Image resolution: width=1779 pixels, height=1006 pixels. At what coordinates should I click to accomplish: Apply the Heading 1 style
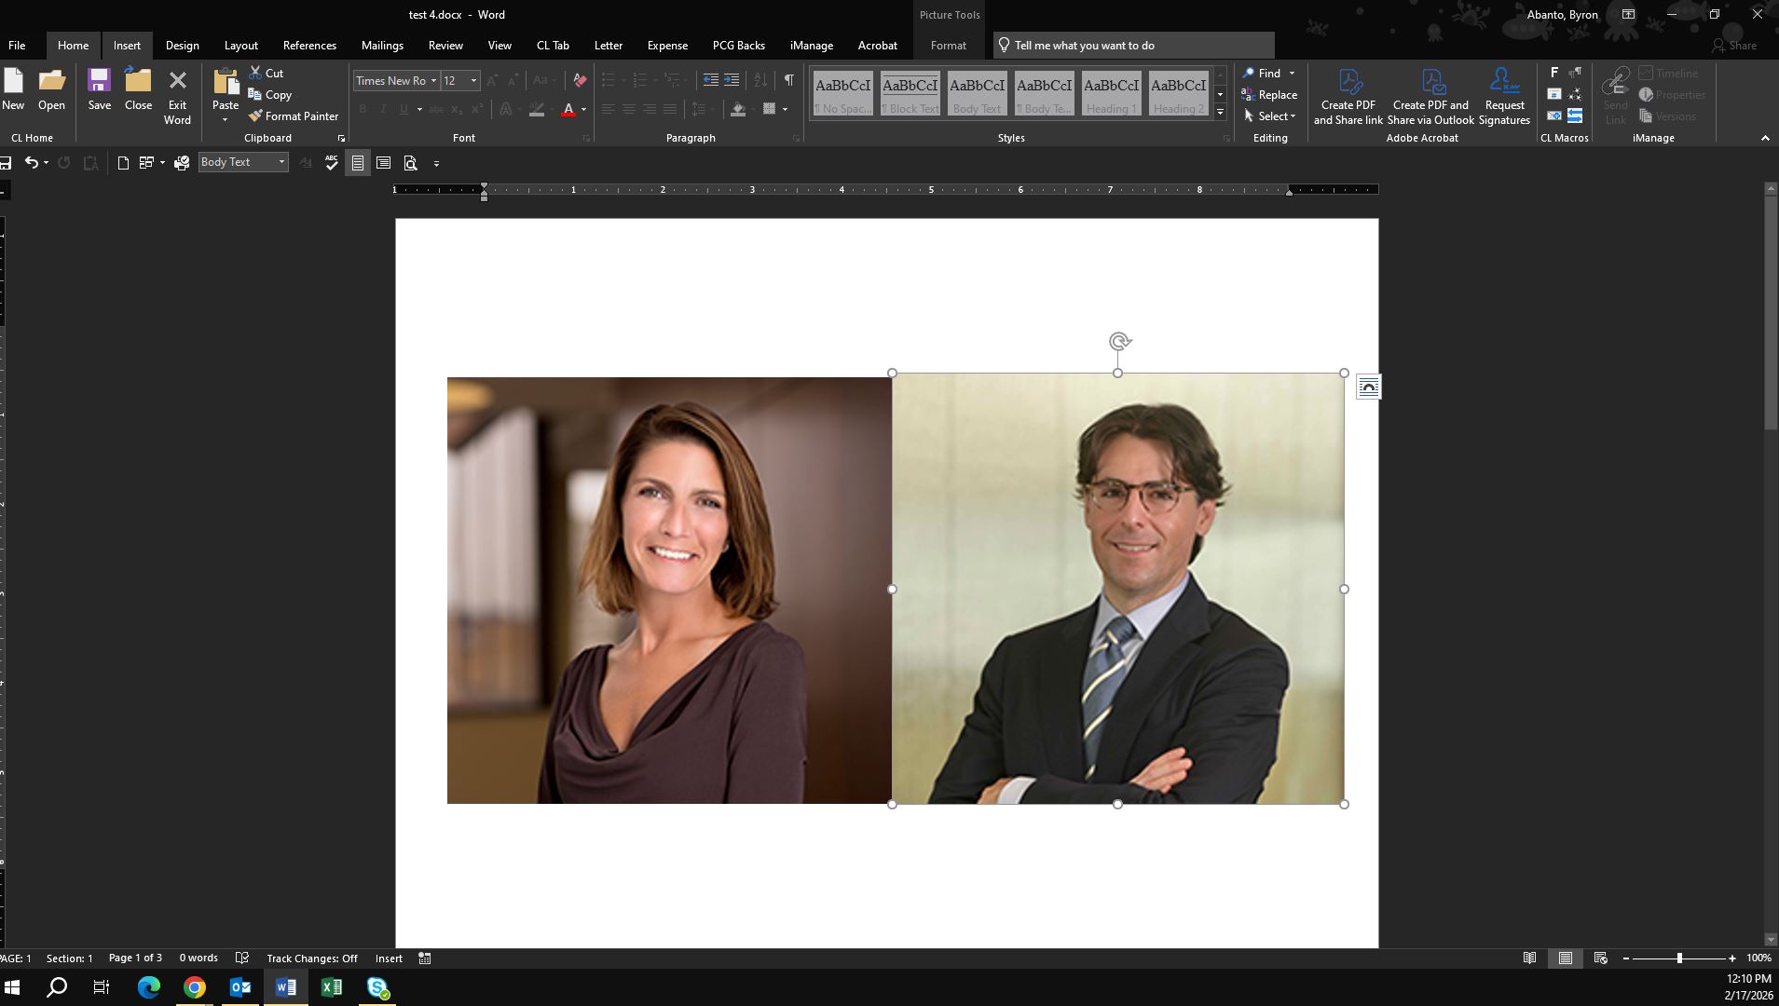point(1111,95)
